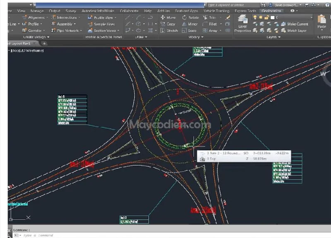Select the Ellipse draw tool

[x=139, y=30]
